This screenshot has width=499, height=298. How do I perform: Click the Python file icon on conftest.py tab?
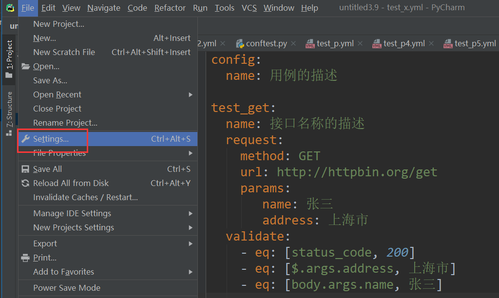coord(240,43)
